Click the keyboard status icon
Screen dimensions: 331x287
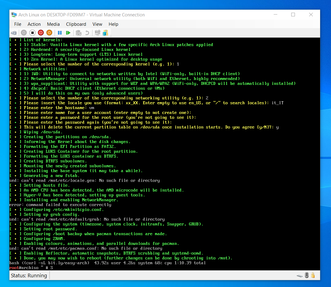tap(300, 275)
